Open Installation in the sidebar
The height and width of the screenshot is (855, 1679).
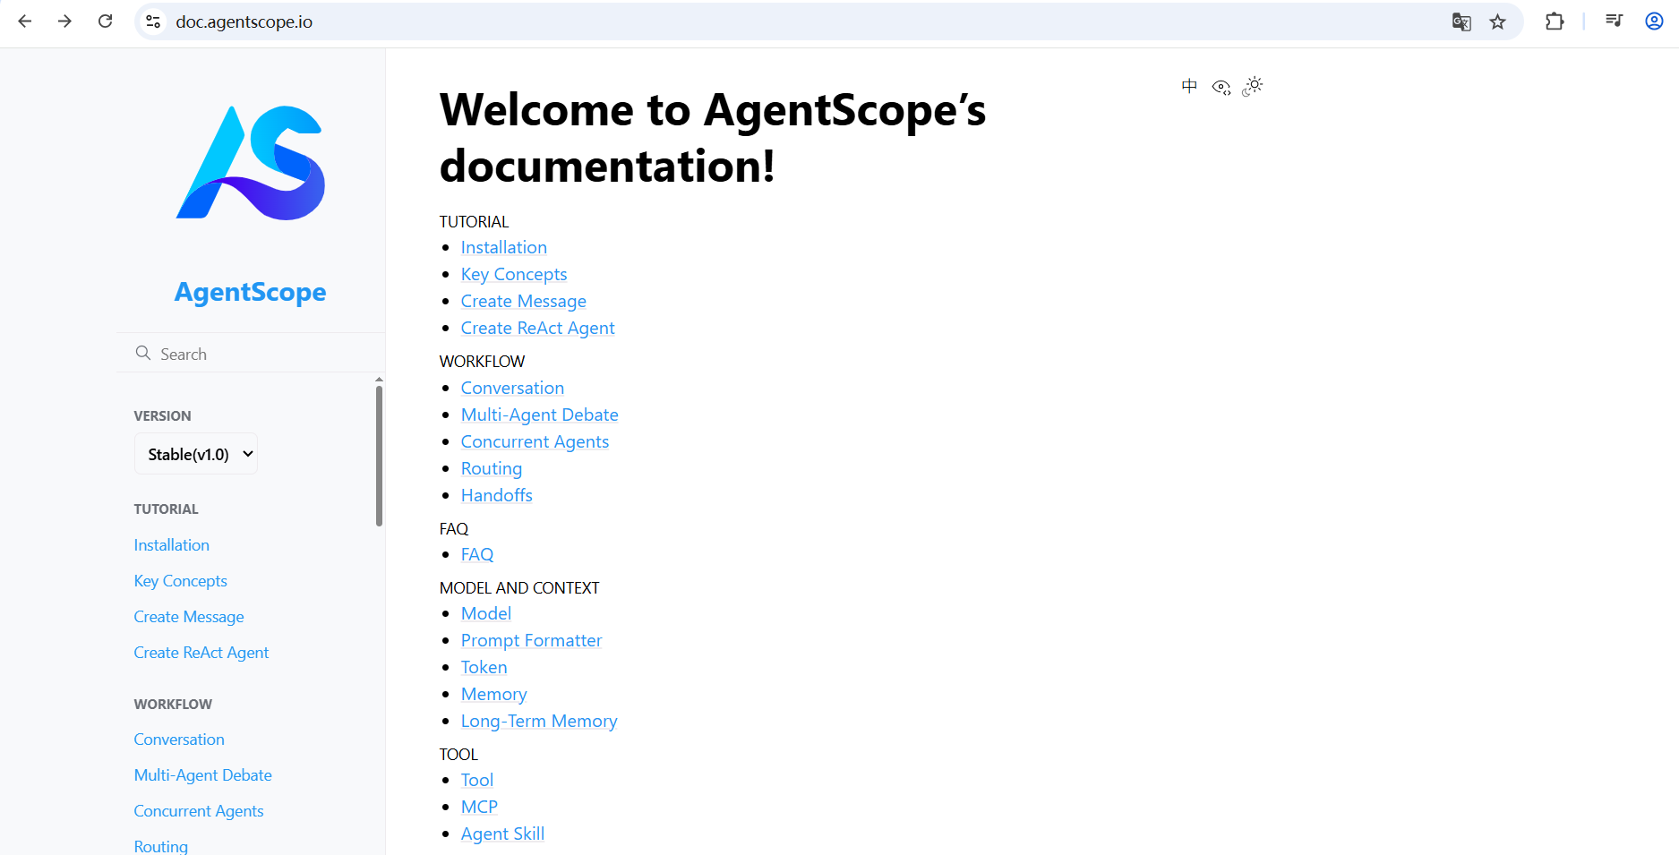[x=172, y=545]
